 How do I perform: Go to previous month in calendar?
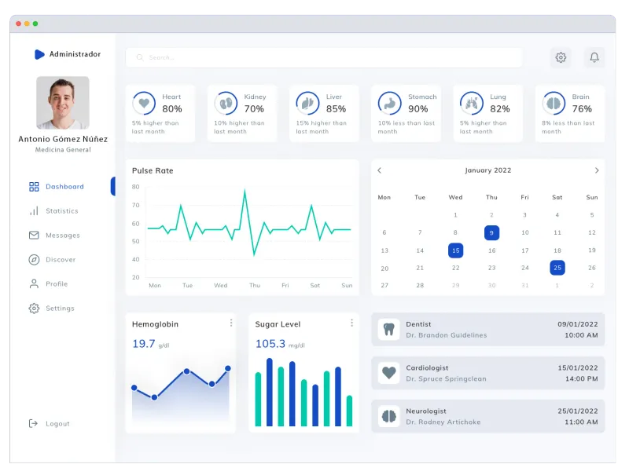(379, 170)
